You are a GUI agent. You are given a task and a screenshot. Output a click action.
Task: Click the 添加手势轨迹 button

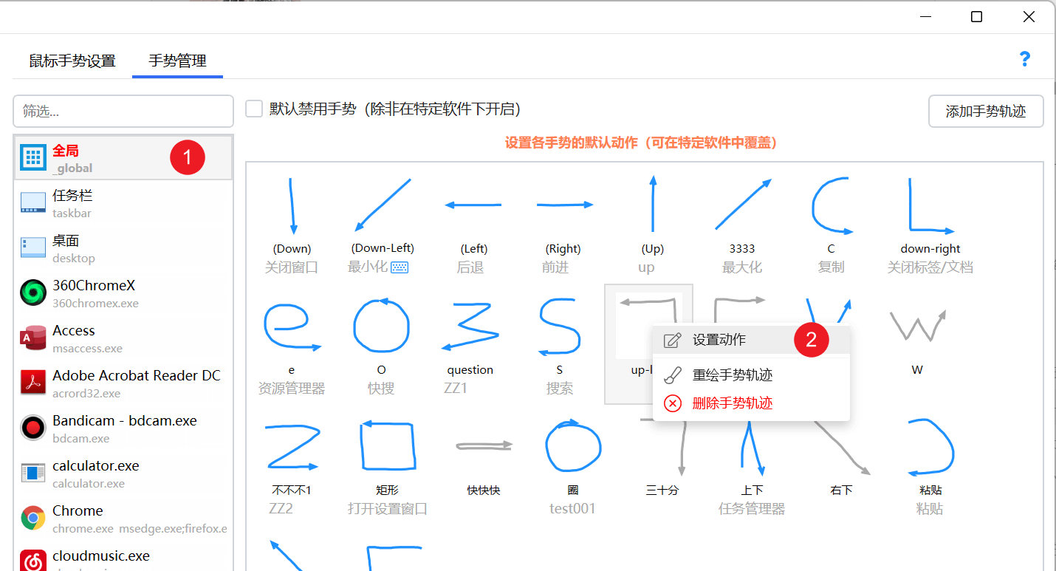click(x=986, y=112)
